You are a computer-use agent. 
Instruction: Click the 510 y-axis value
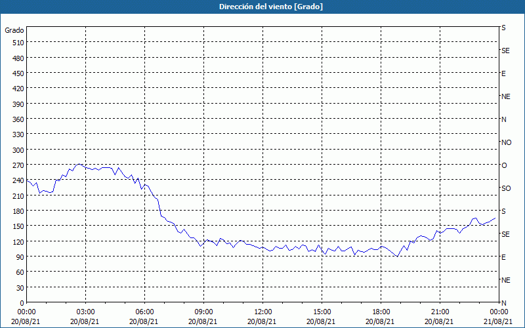[18, 43]
